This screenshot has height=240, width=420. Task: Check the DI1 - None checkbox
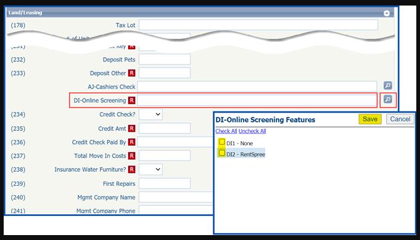pos(222,142)
